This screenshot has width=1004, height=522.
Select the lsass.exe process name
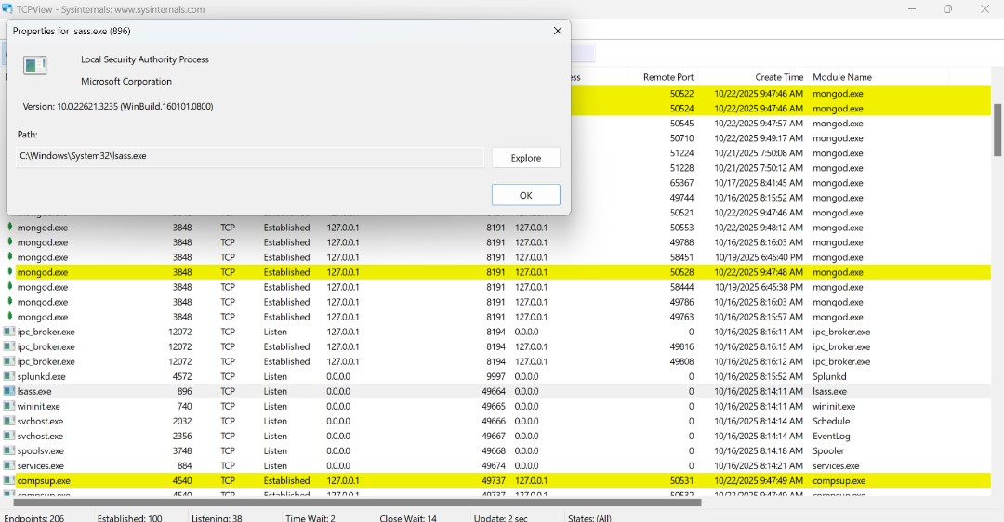(34, 392)
